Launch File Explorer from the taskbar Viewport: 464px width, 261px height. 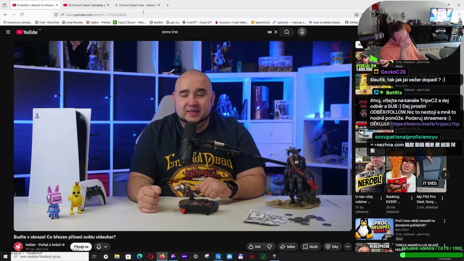[117, 257]
